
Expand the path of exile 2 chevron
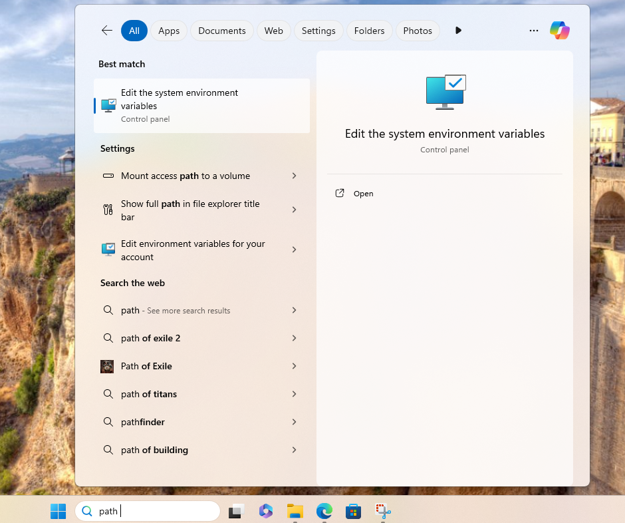point(294,338)
